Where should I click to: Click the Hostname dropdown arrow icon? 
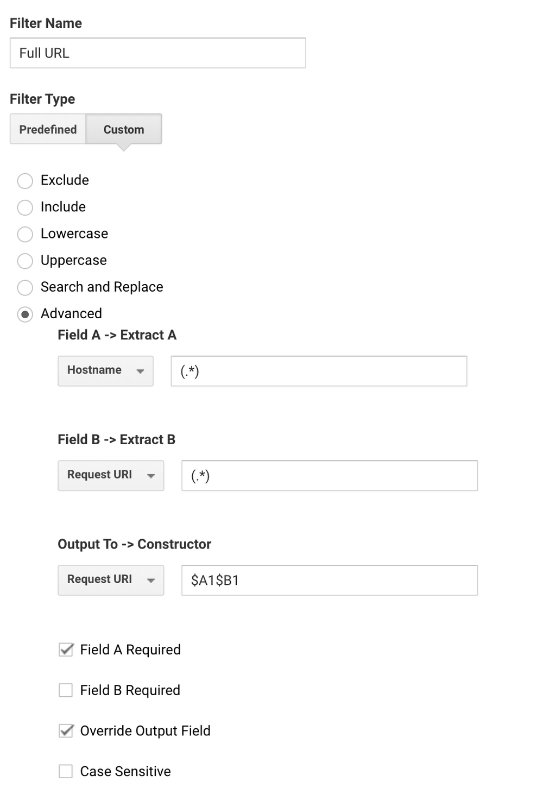tap(140, 371)
